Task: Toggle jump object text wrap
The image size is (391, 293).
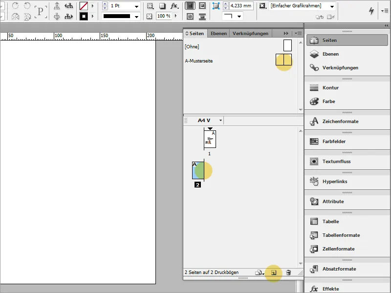Action: tap(202, 17)
